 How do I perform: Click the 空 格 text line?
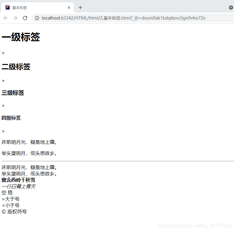tap(7, 193)
